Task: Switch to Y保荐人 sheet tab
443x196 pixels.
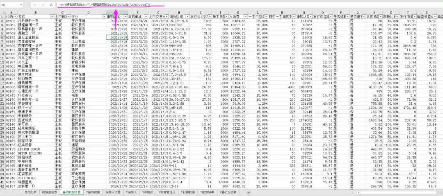Action: 132,192
